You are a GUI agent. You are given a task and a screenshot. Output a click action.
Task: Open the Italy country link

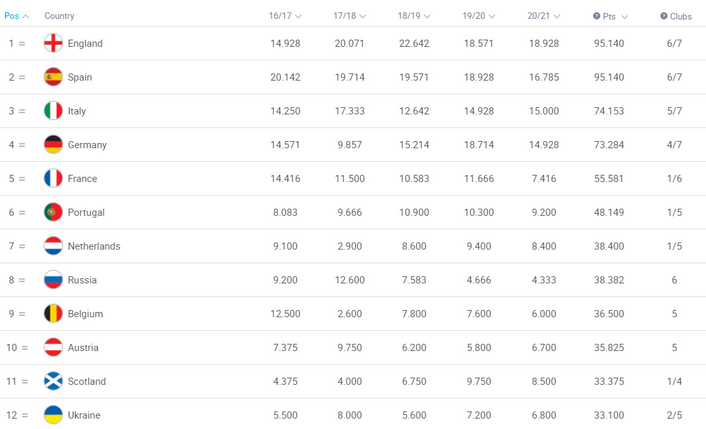(77, 111)
